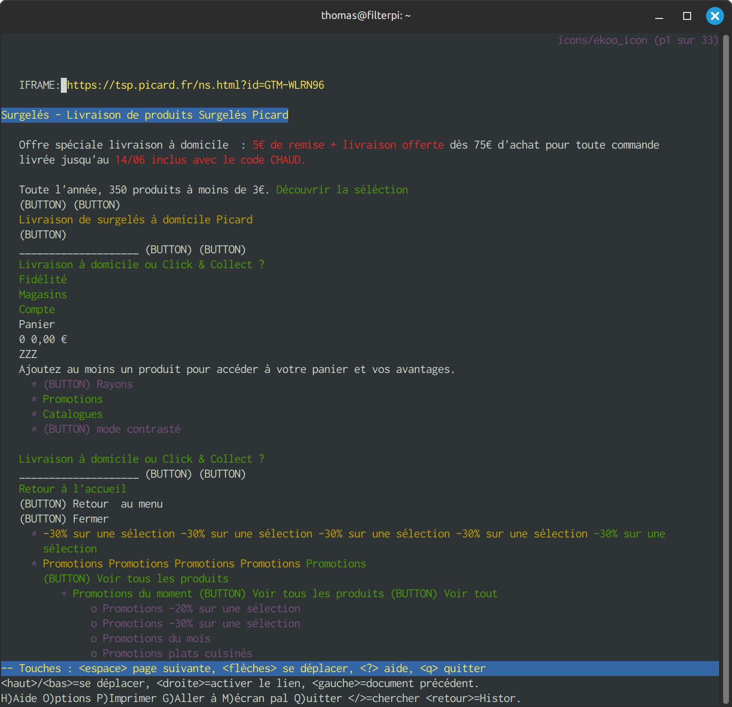The image size is (732, 707).
Task: Click the '<retour>=Histor.' command in the bottom line
Action: tap(474, 699)
